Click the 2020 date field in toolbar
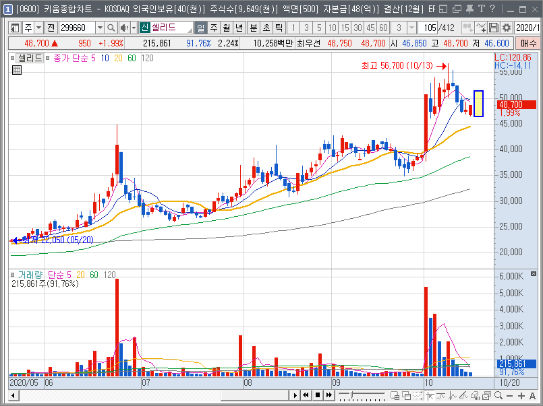 click(527, 28)
